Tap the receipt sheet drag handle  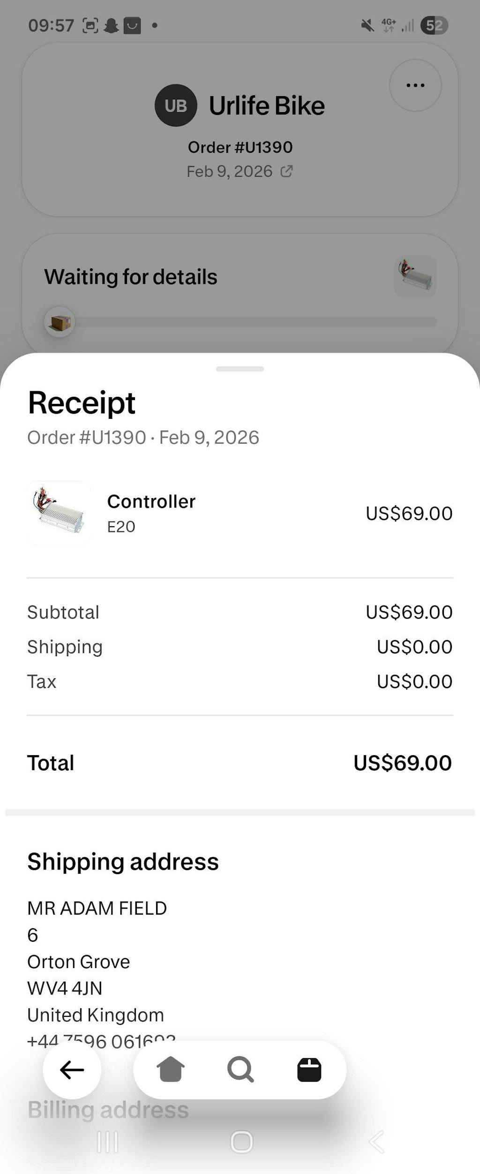[x=240, y=369]
